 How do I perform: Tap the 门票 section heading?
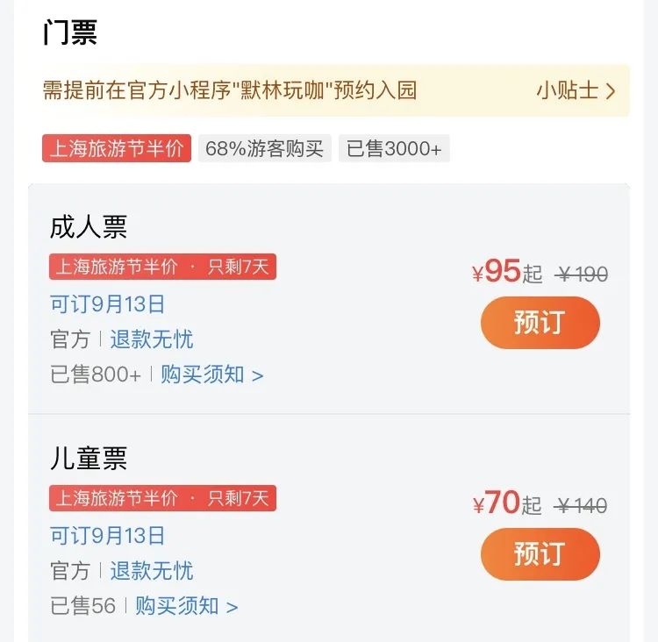pos(70,32)
